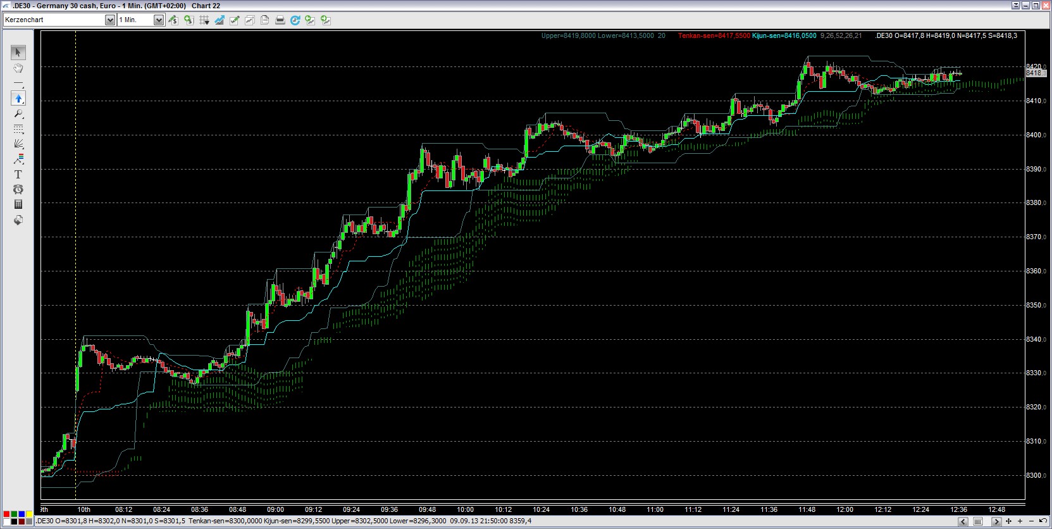The image size is (1052, 529).
Task: Pick the red color swatch
Action: tap(6, 514)
